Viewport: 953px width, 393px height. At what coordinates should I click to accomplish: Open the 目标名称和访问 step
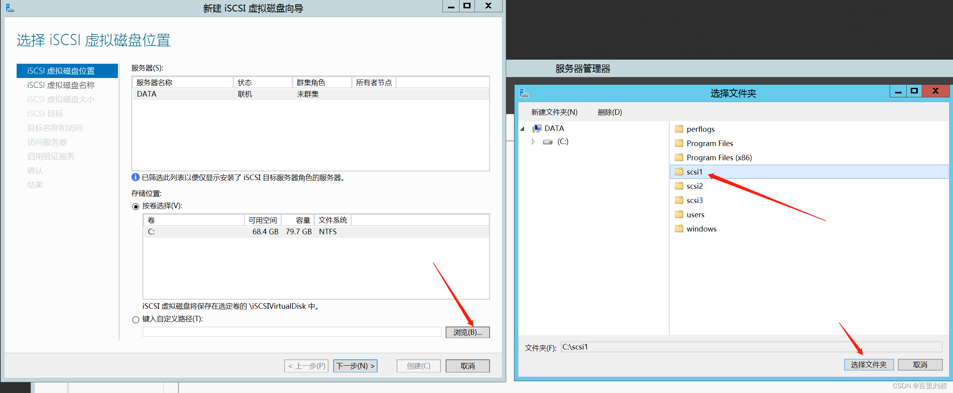coord(55,128)
